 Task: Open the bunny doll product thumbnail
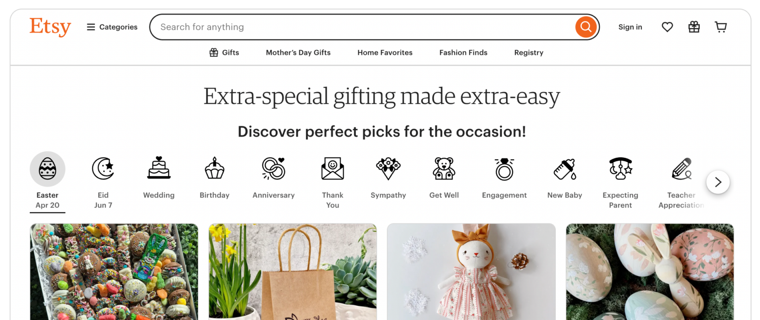471,272
